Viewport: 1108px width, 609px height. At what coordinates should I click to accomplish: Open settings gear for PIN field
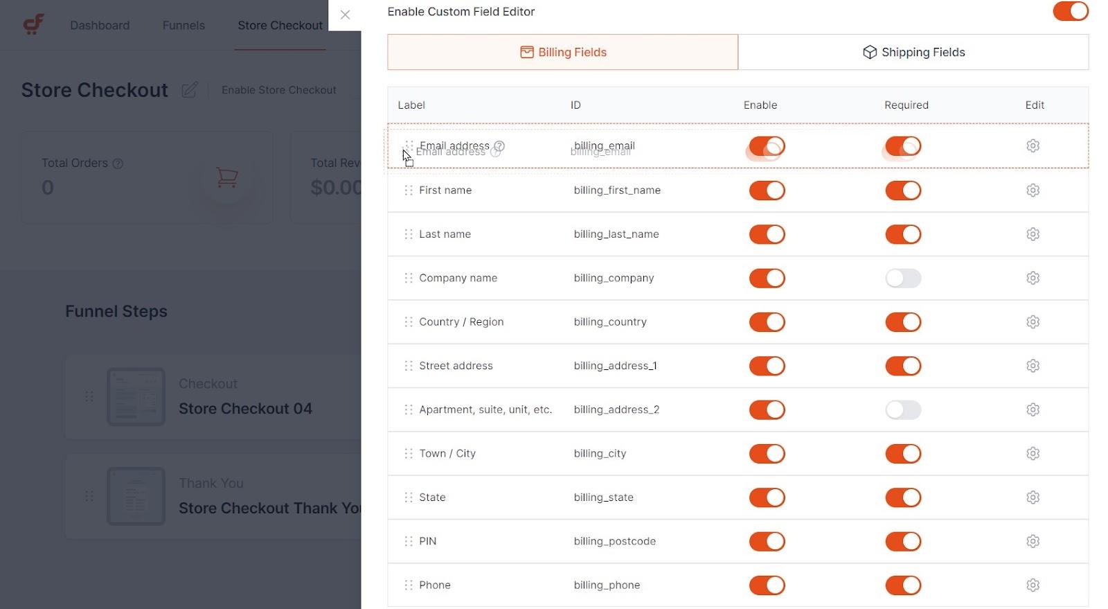click(x=1033, y=541)
